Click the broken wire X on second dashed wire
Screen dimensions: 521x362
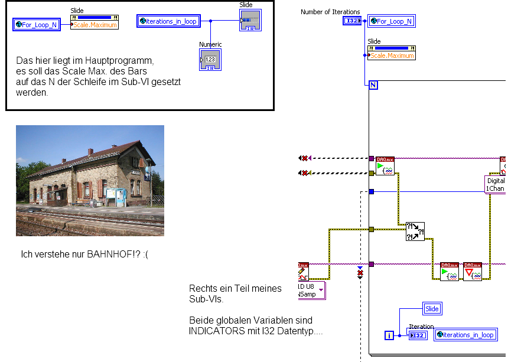click(x=305, y=172)
